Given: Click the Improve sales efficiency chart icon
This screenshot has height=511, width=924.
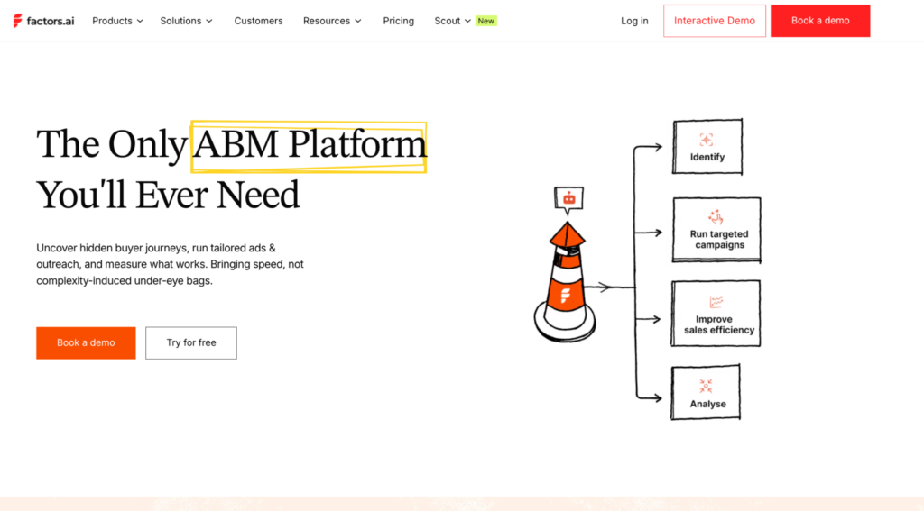Looking at the screenshot, I should click(716, 302).
